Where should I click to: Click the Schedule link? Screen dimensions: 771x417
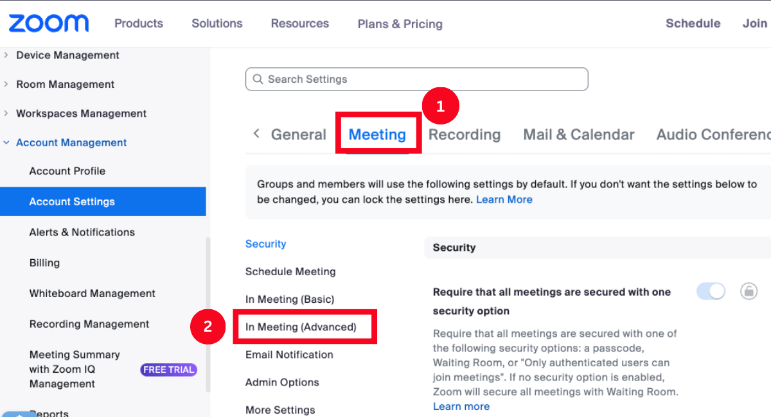[x=693, y=23]
